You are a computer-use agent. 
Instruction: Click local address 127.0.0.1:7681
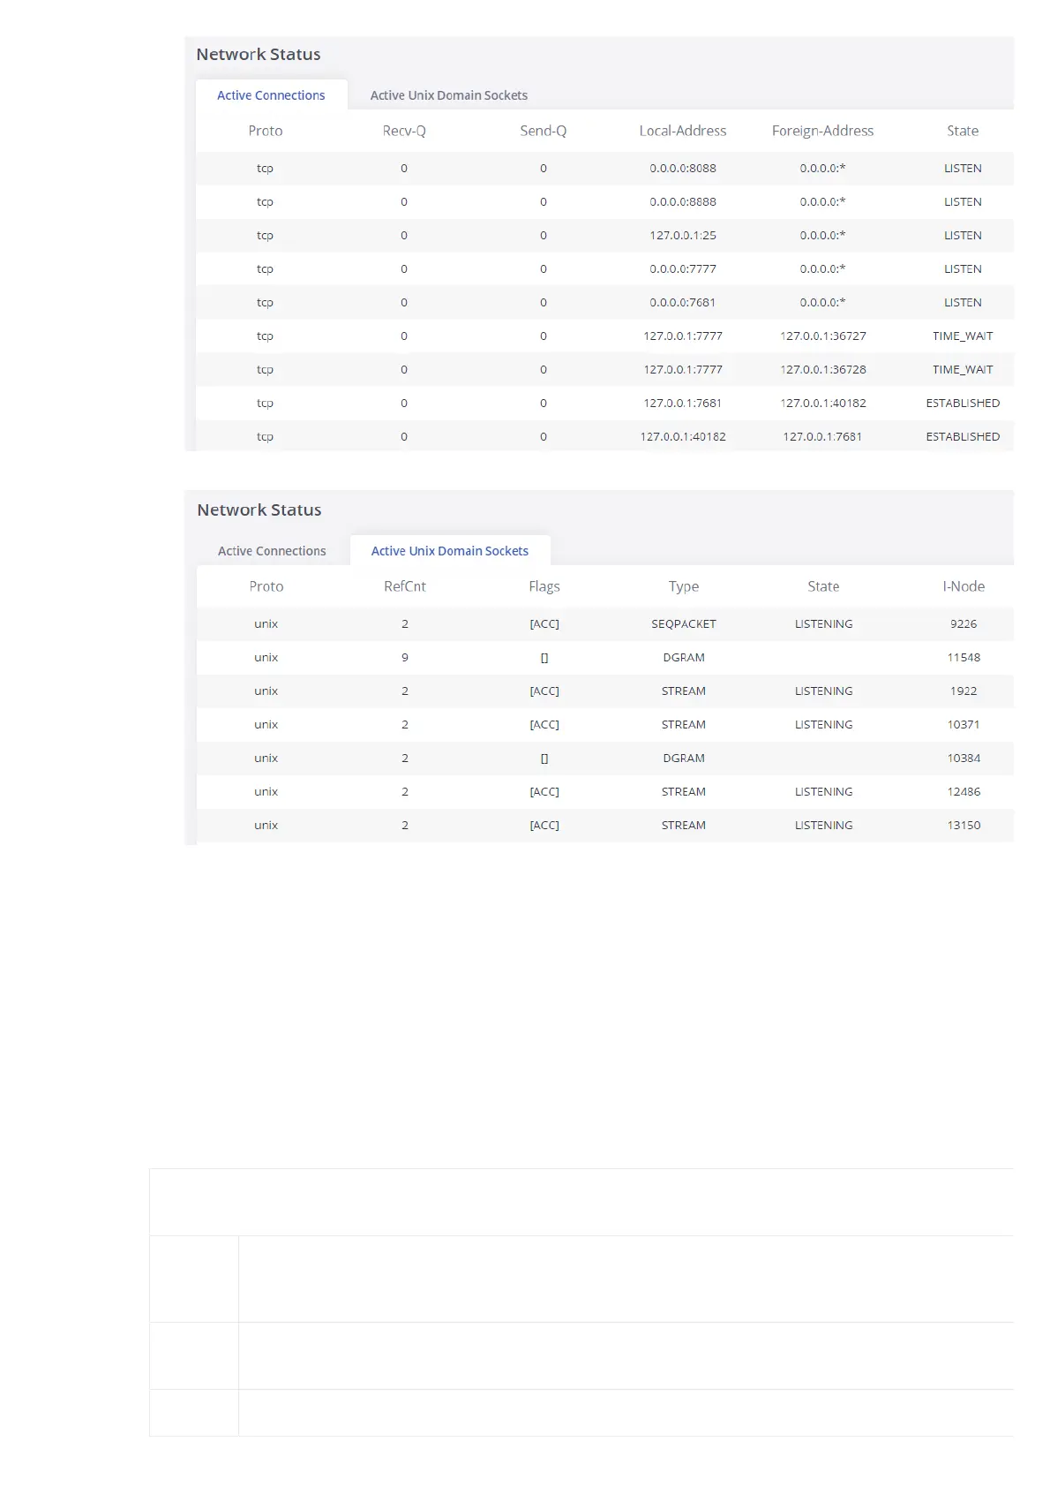(x=683, y=403)
